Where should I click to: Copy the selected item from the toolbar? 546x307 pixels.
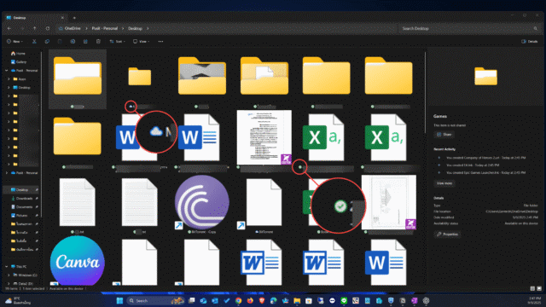pyautogui.click(x=47, y=42)
